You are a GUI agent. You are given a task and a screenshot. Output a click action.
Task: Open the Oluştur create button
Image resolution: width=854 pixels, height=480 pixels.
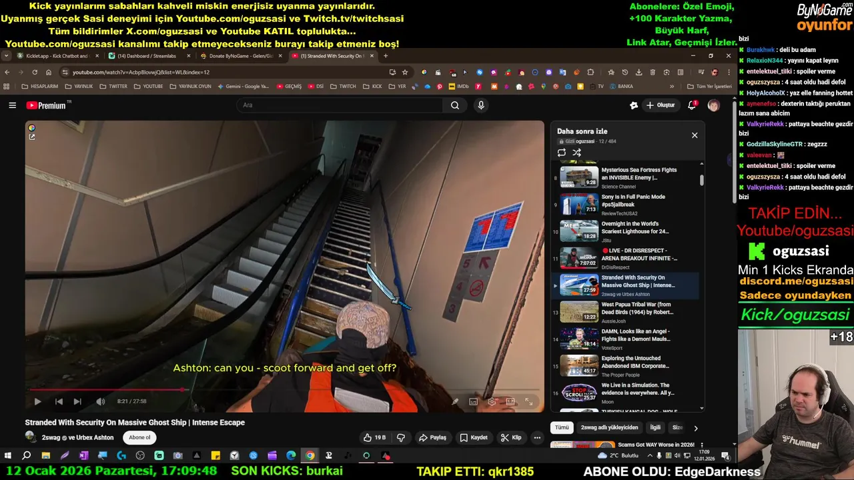tap(661, 105)
